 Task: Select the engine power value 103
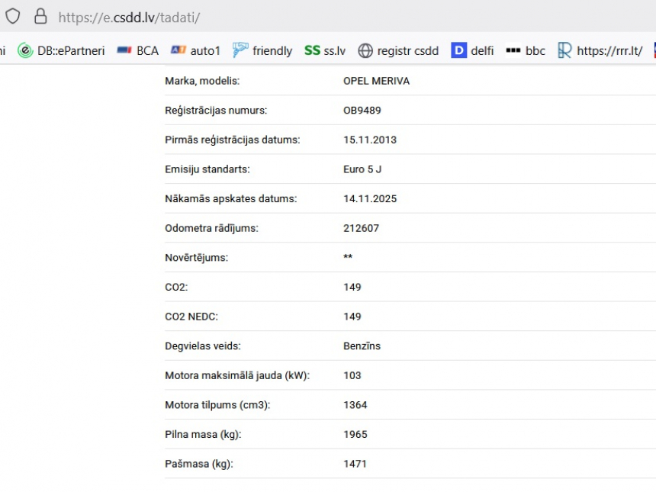pos(352,376)
